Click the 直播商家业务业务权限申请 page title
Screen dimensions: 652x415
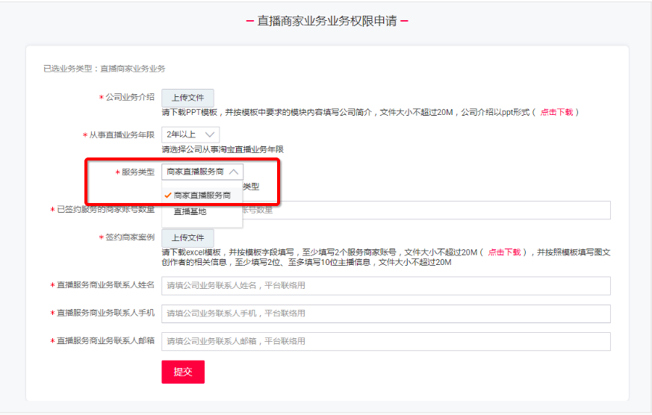pyautogui.click(x=327, y=21)
